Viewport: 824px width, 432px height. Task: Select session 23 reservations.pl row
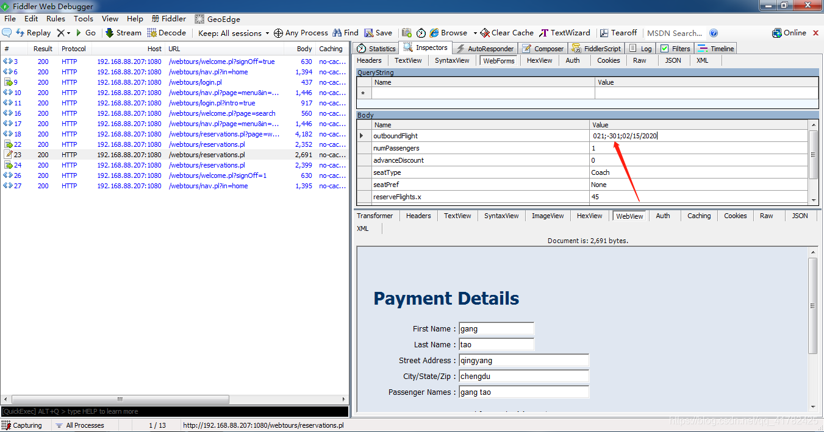[174, 155]
